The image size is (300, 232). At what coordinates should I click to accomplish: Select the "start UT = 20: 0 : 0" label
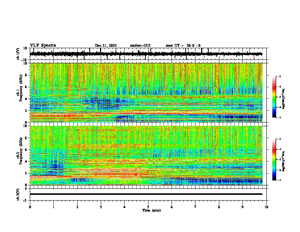coord(183,45)
